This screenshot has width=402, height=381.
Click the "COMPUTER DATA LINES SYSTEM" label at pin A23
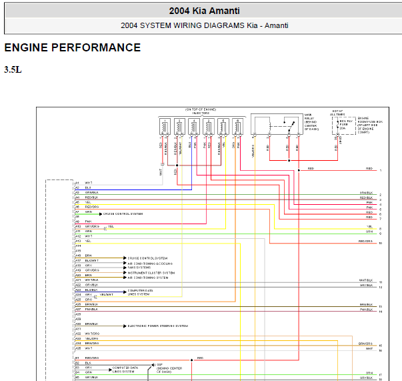tap(140, 292)
